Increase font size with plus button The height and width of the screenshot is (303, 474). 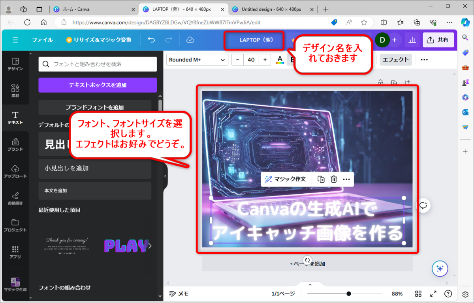(x=265, y=60)
